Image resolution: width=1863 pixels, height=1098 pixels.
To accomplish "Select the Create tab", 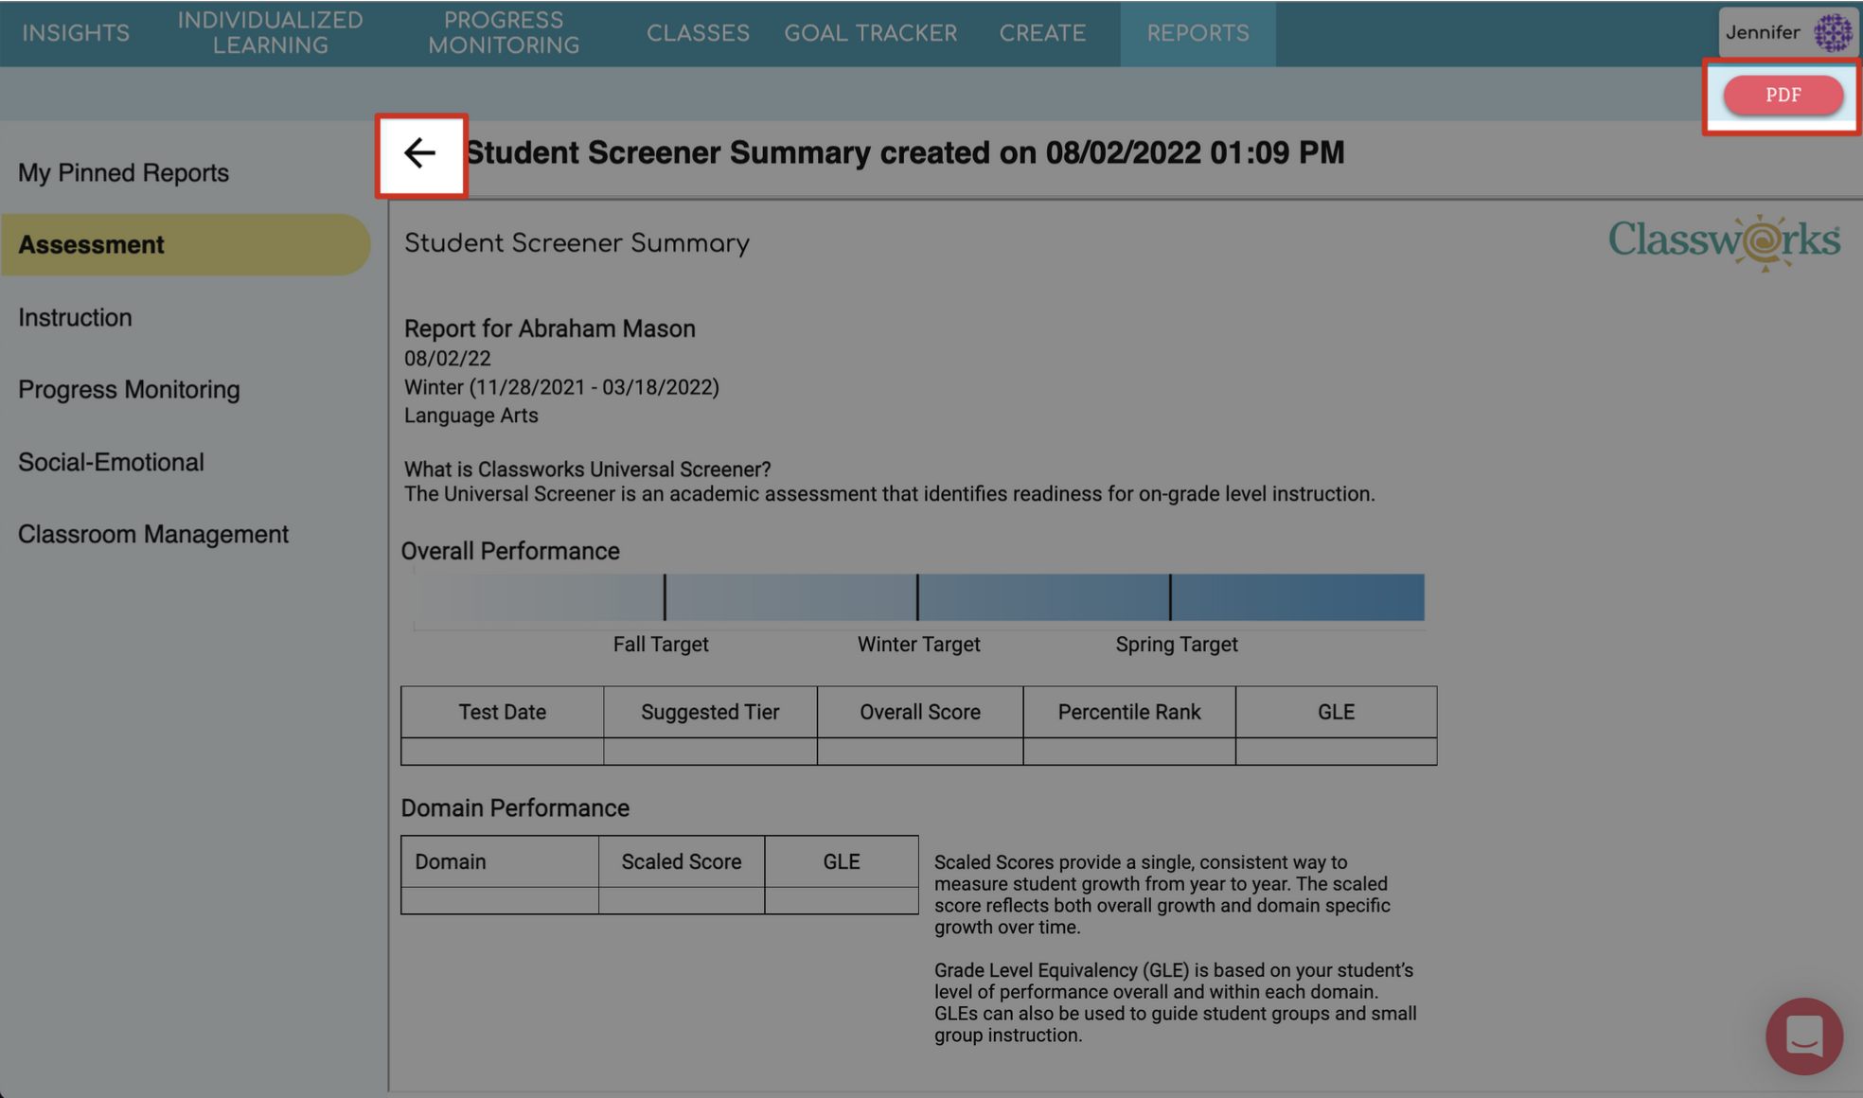I will point(1041,33).
